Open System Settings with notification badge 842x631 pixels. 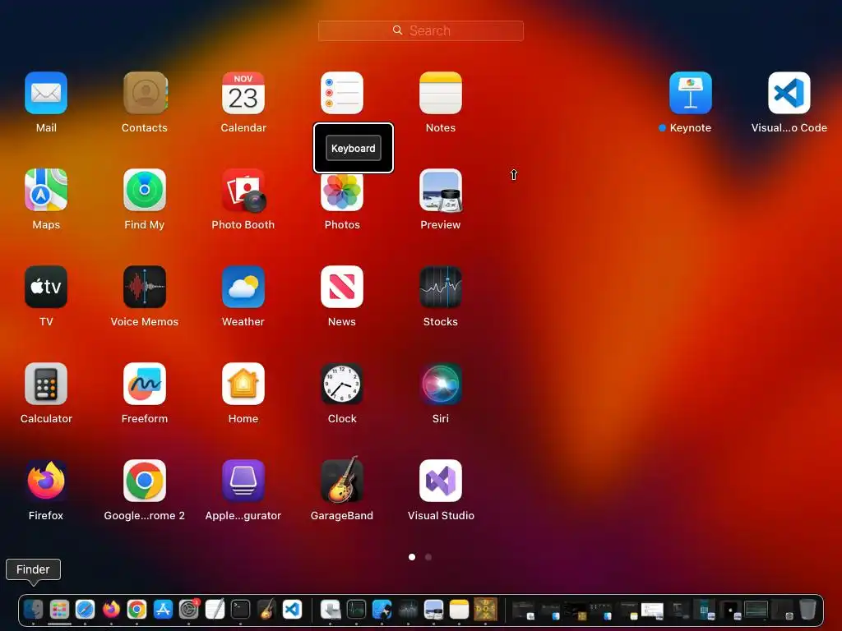click(x=188, y=610)
